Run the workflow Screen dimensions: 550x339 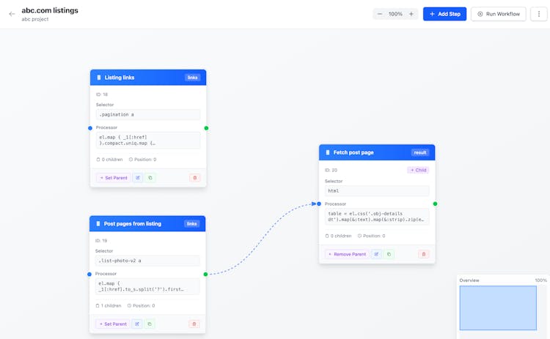pos(498,14)
